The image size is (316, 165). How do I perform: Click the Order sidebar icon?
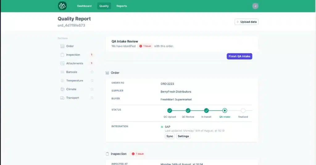pyautogui.click(x=62, y=46)
